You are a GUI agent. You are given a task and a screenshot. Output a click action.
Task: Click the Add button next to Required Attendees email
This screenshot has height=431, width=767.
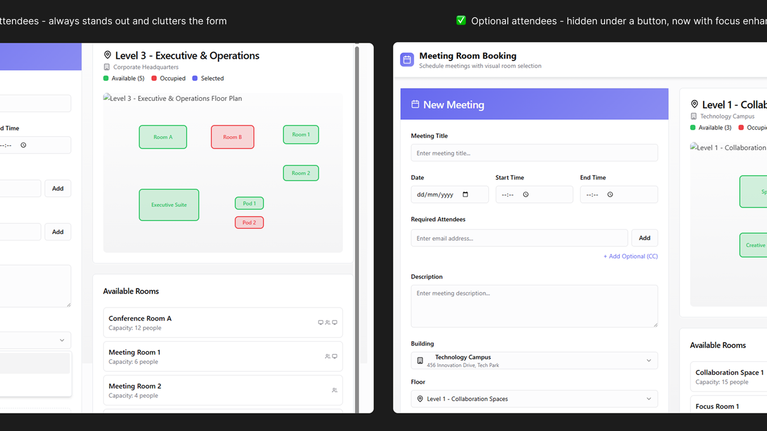click(x=645, y=238)
